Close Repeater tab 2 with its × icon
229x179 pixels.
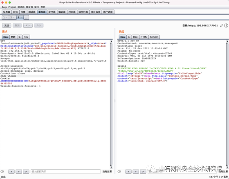(14, 18)
